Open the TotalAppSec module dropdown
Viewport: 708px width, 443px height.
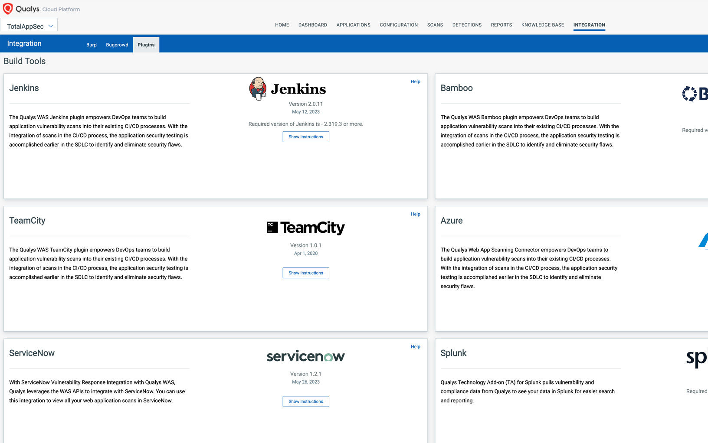coord(29,26)
